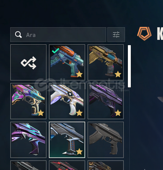Click favorite star on graffiti pink-teal skin
Viewport: 163px width, 170px height.
(41, 113)
